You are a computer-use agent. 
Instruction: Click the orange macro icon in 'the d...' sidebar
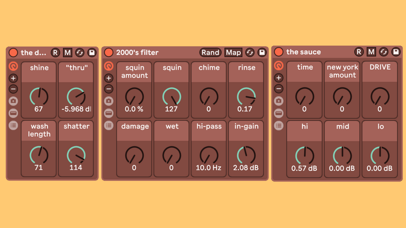point(13,67)
